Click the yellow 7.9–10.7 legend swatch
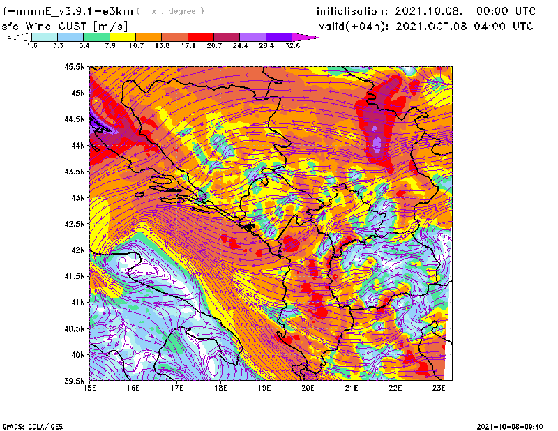This screenshot has height=431, width=558. (x=123, y=37)
